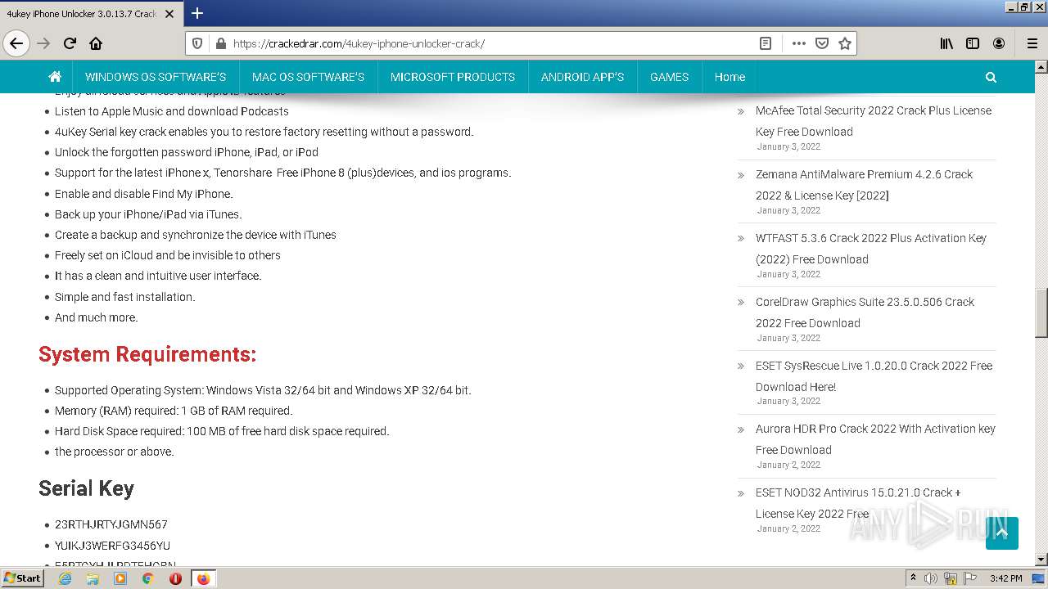Viewport: 1048px width, 589px height.
Task: Open MAC OS SOFTWARE'S menu
Action: coord(308,77)
